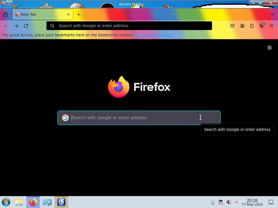Toggle the muted volume tray icon
This screenshot has height=208, width=278.
[x=229, y=202]
